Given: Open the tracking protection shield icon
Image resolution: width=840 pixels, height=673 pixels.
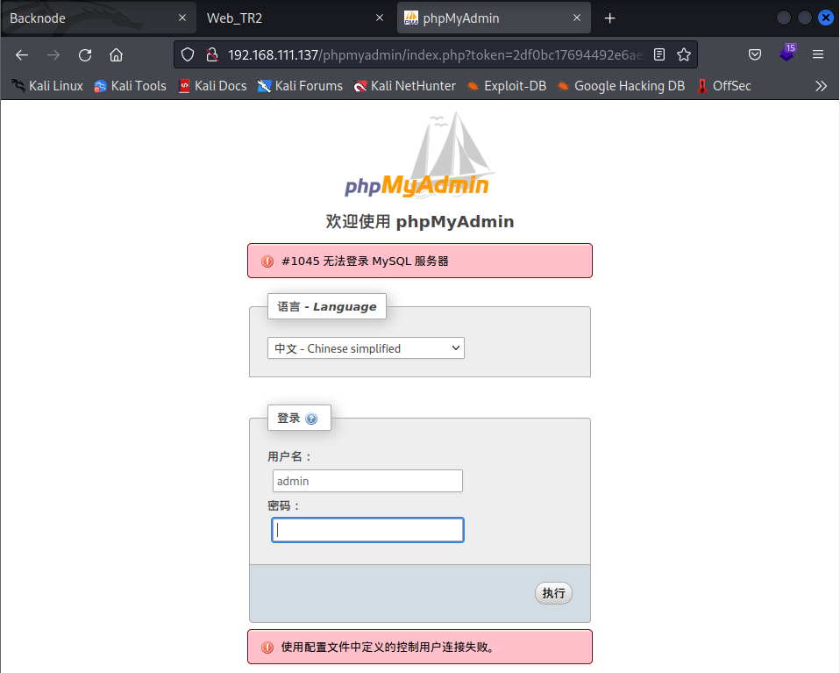Looking at the screenshot, I should (x=188, y=54).
